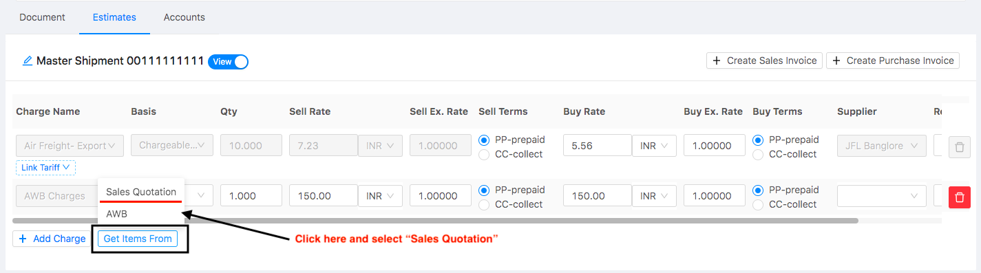Click the grey trash icon on Air Freight row

959,146
